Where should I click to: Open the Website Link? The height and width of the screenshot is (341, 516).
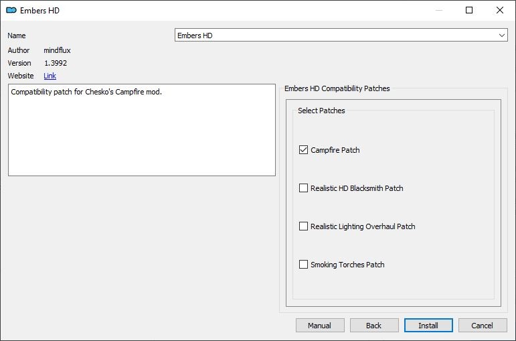(50, 76)
